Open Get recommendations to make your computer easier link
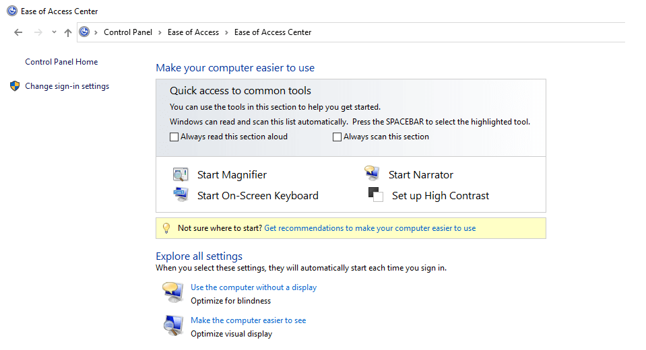Screen dimensions: 646x350 click(x=370, y=228)
